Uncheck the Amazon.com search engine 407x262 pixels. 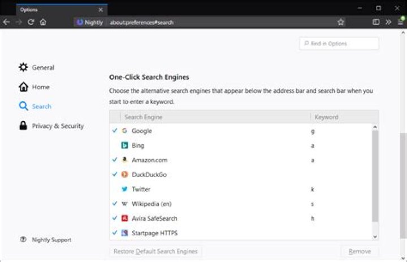pos(115,160)
